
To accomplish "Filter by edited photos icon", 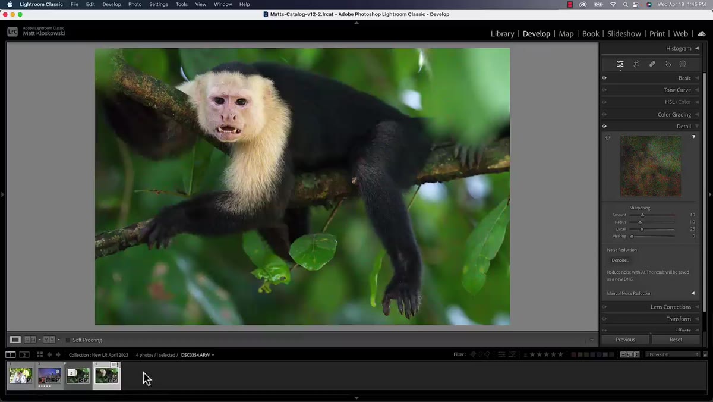I will pos(501,354).
